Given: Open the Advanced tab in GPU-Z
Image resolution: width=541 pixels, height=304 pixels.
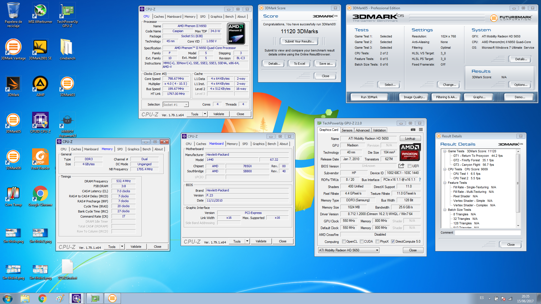Looking at the screenshot, I should click(362, 130).
